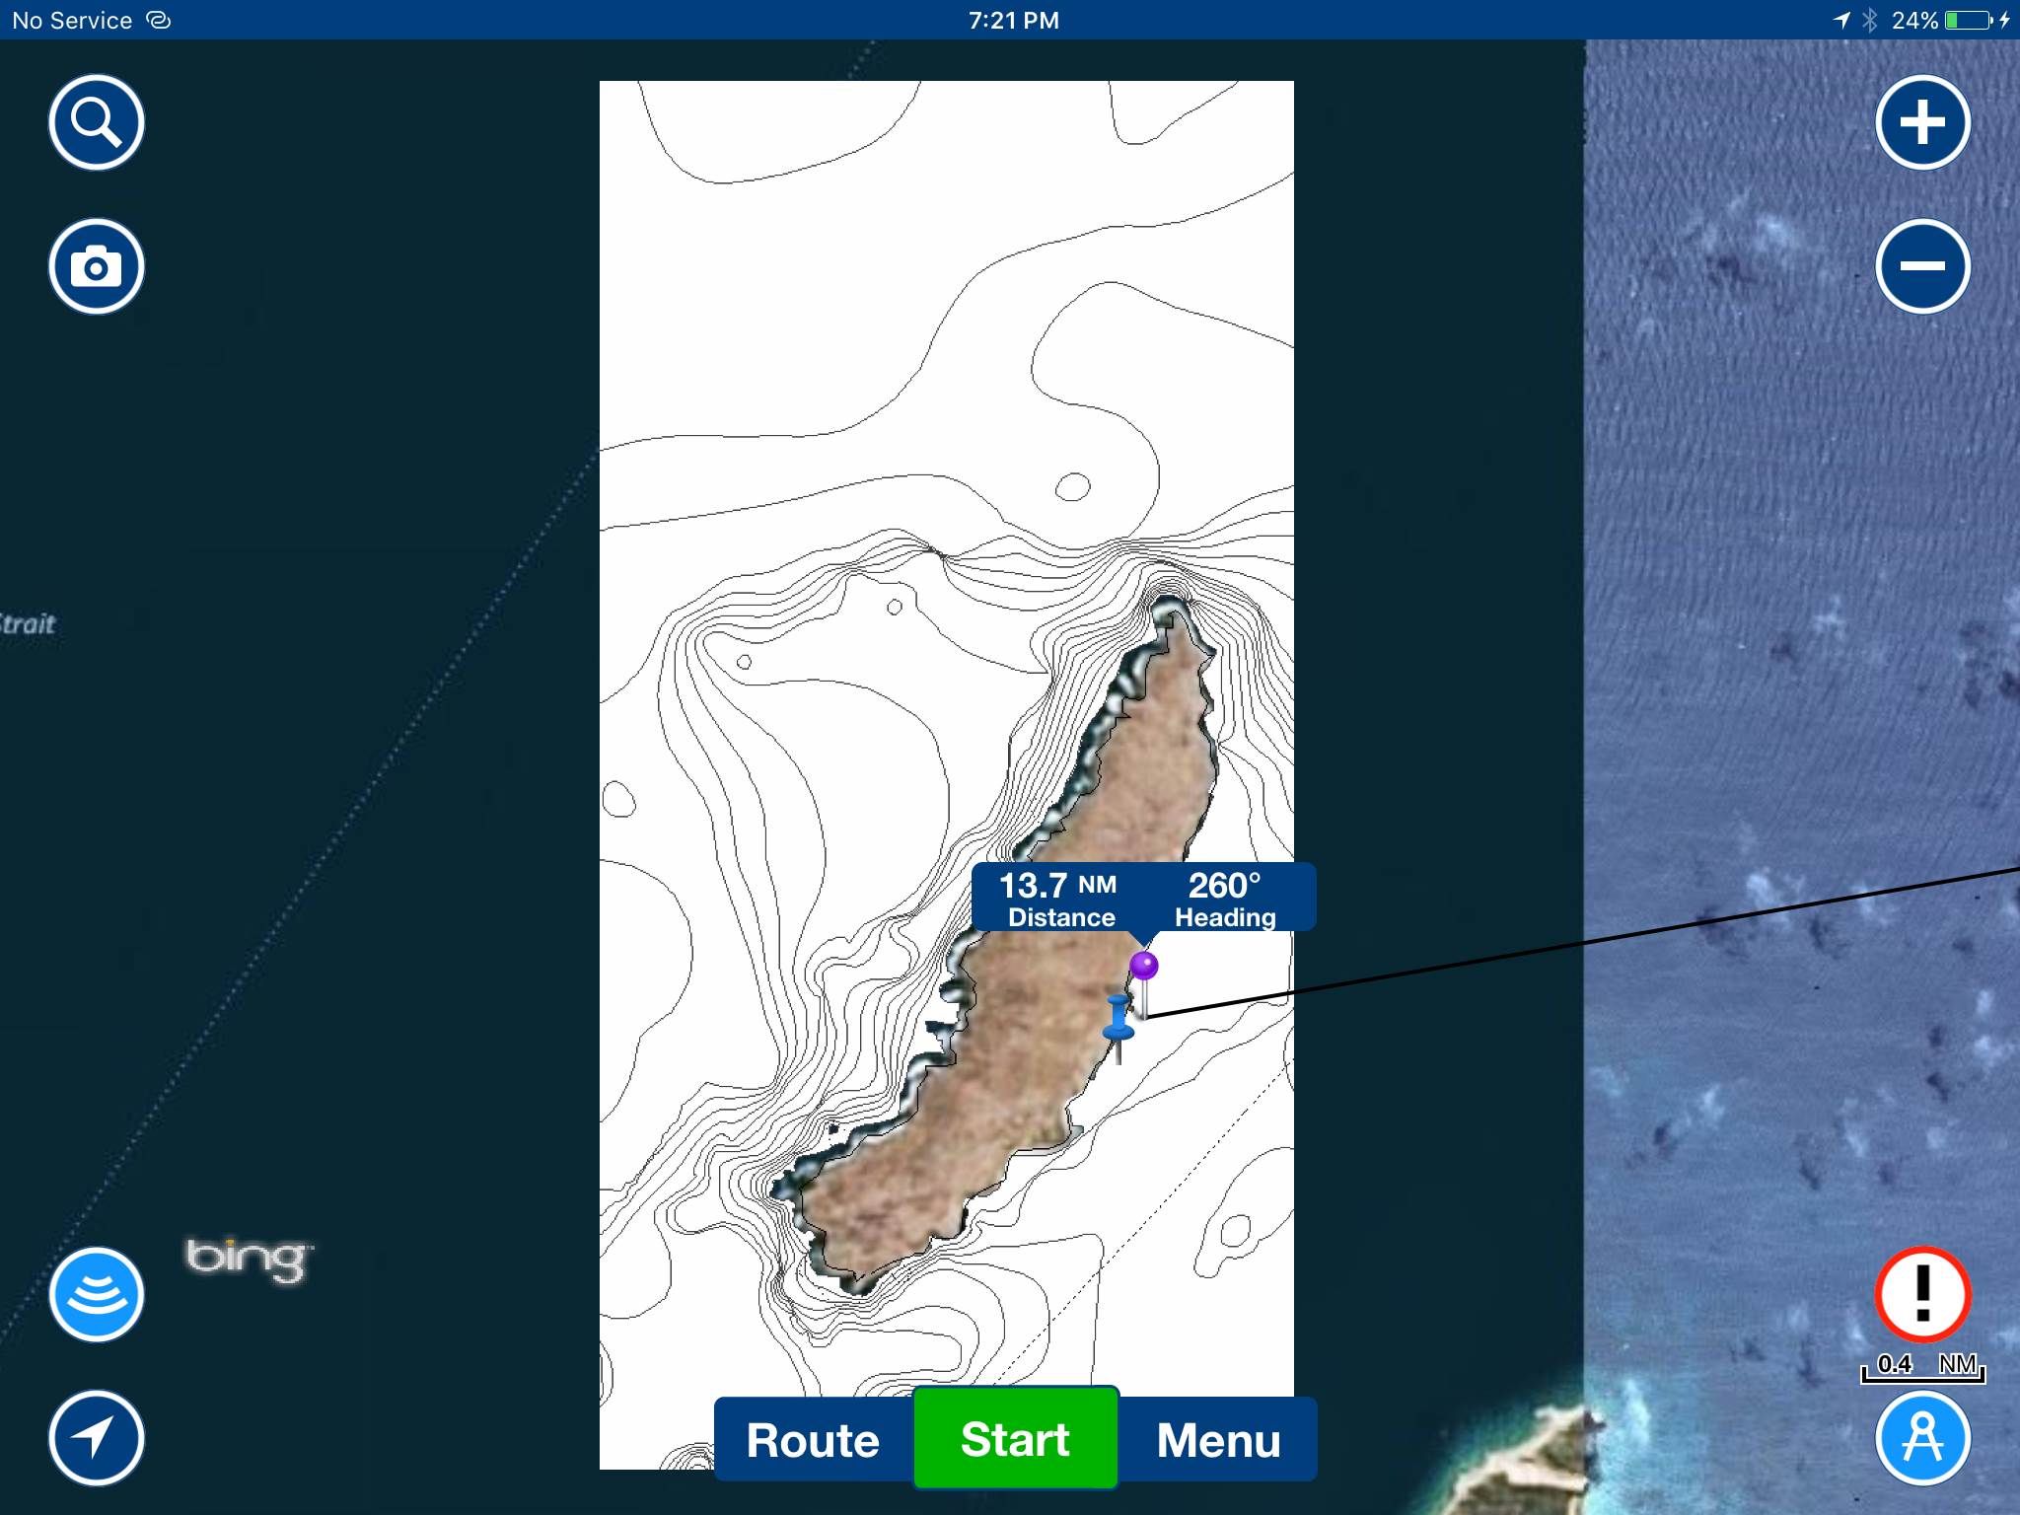Tap the purple destination pin
Screen dimensions: 2020x1515
pyautogui.click(x=1144, y=966)
